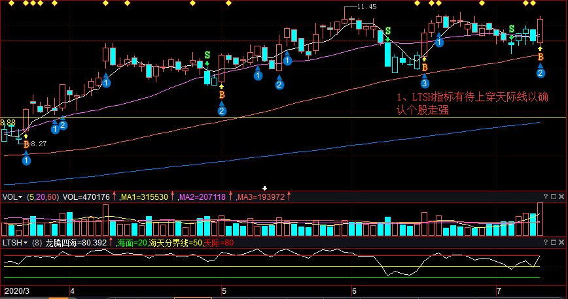This screenshot has width=568, height=299.
Task: Click the 2020/3 date label on the time axis
Action: pos(16,291)
